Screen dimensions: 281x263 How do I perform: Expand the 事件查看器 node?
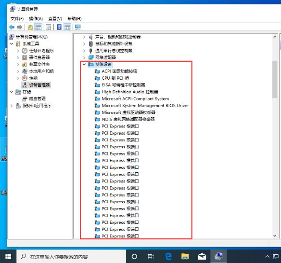[18, 57]
